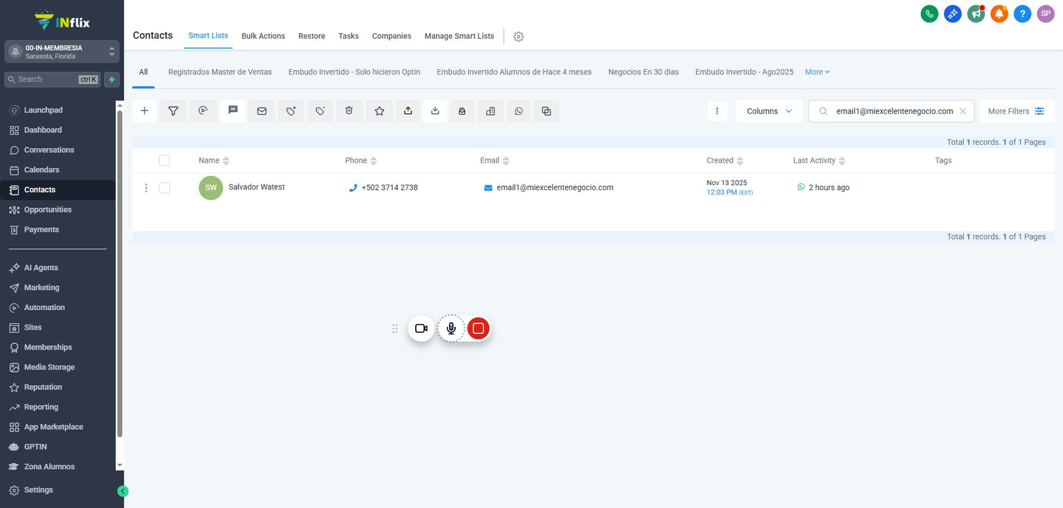The image size is (1063, 508).
Task: Open the 00-IN-MEMBRESIA account switcher
Action: (x=62, y=52)
